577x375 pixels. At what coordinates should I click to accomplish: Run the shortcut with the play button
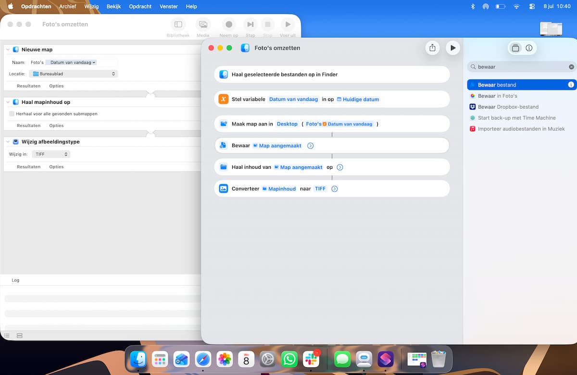[452, 48]
